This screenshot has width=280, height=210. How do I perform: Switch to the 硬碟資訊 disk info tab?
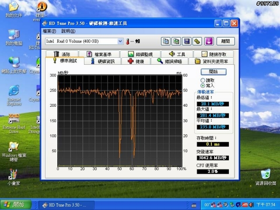click(103, 61)
